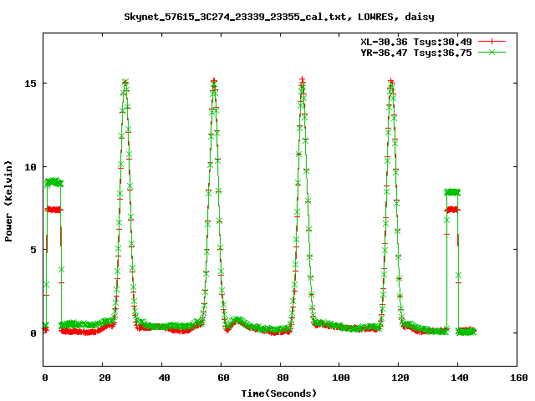This screenshot has height=401, width=535.
Task: Click the peak of the second pulse near 57 seconds
Action: [214, 82]
